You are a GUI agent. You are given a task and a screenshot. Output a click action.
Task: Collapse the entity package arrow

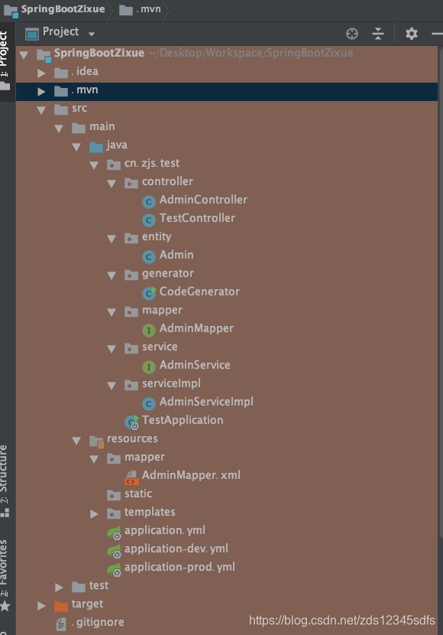pos(112,239)
